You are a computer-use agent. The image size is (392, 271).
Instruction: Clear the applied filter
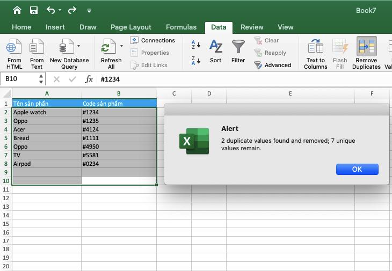coord(266,40)
